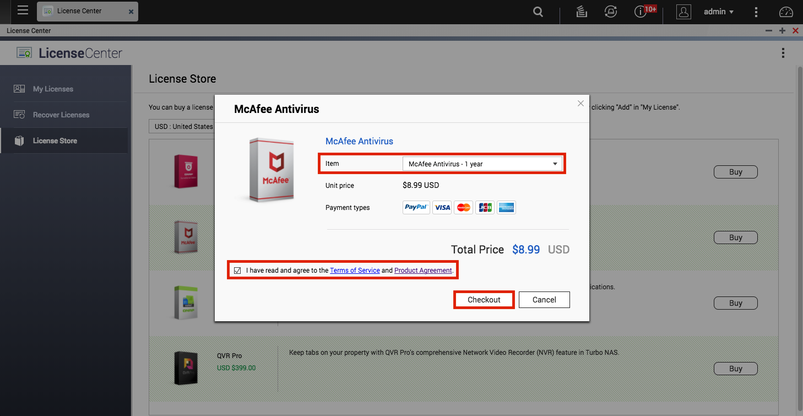Click the red product box thumbnail in store list
This screenshot has height=416, width=803.
coord(186,171)
